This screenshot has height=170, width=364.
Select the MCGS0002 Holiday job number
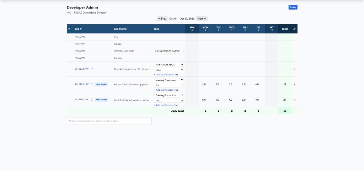click(80, 44)
